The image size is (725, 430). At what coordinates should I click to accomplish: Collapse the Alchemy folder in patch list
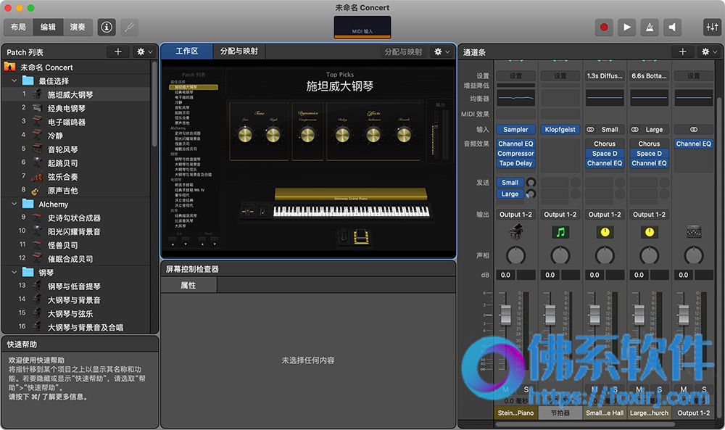[x=14, y=204]
